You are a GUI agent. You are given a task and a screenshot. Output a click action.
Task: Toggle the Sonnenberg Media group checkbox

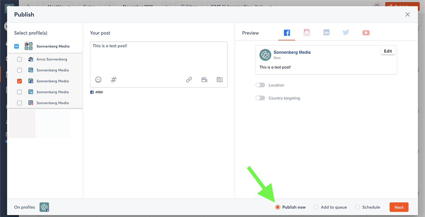pyautogui.click(x=17, y=46)
